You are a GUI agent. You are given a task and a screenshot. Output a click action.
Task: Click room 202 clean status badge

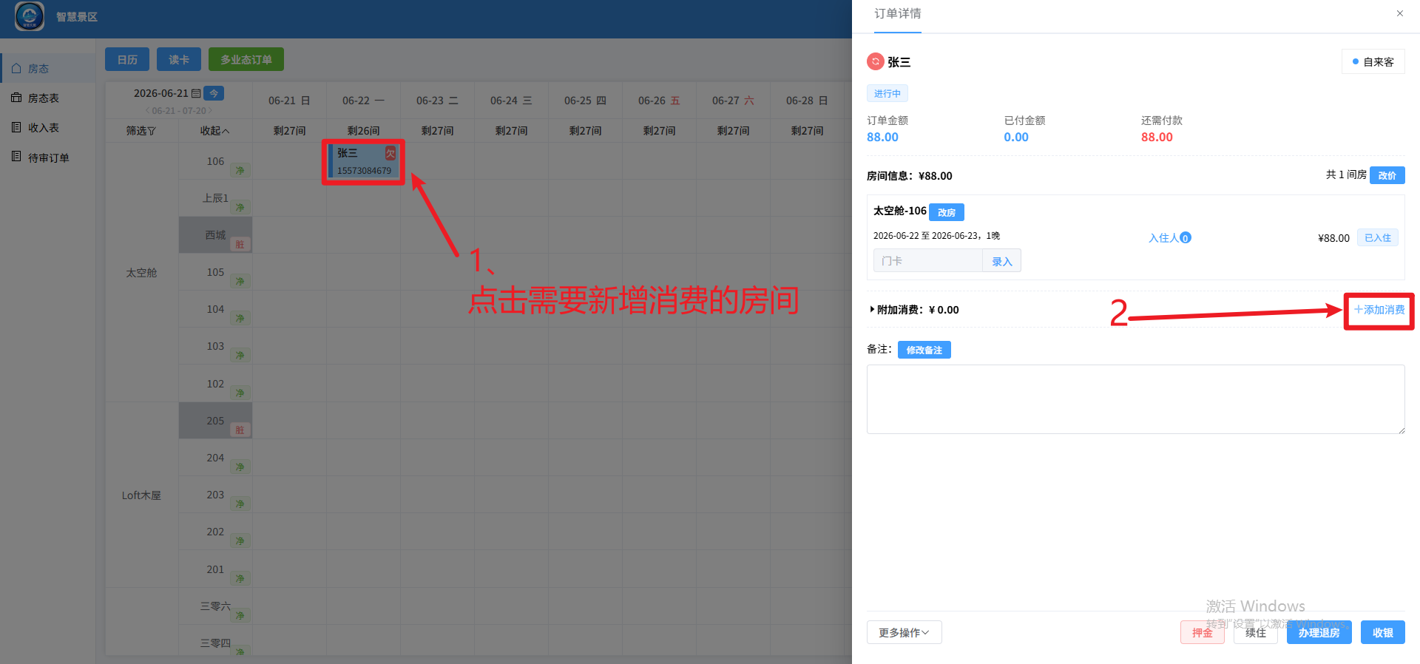coord(240,541)
